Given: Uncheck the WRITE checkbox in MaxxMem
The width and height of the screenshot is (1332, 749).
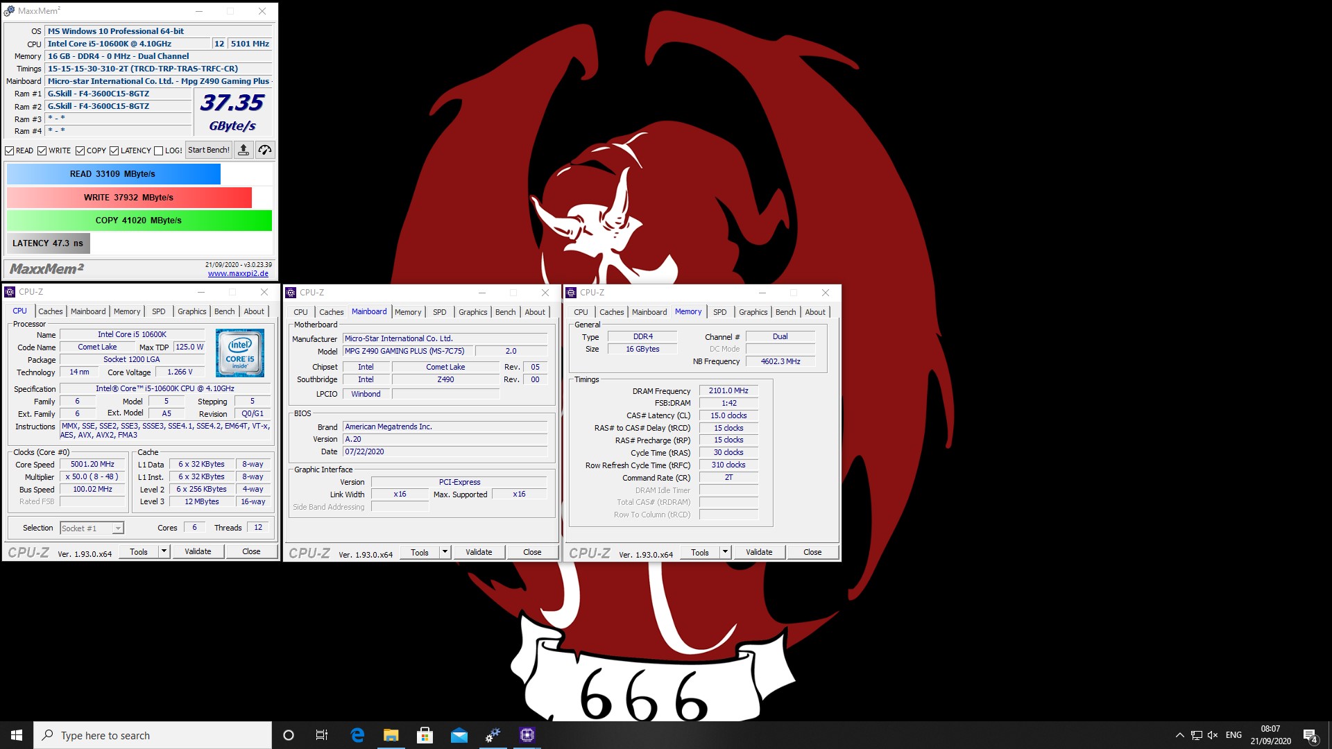Looking at the screenshot, I should tap(42, 150).
